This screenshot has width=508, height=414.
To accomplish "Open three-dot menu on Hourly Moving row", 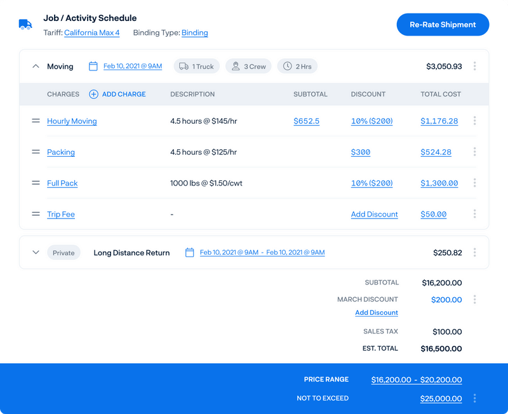I will coord(474,121).
